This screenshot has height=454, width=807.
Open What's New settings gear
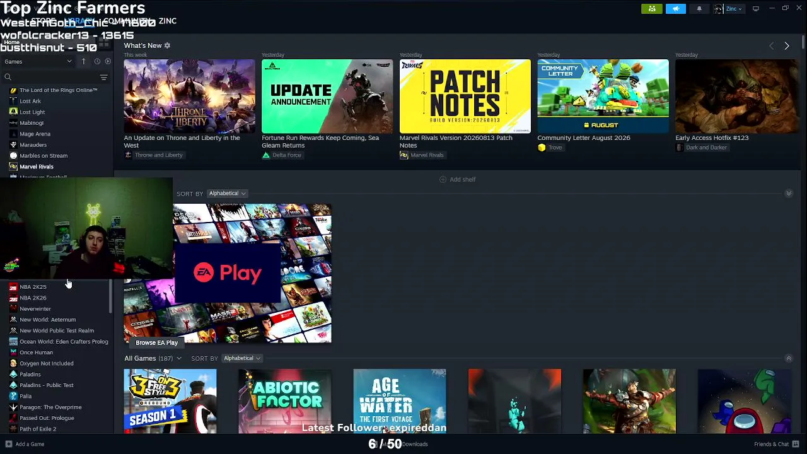[167, 45]
